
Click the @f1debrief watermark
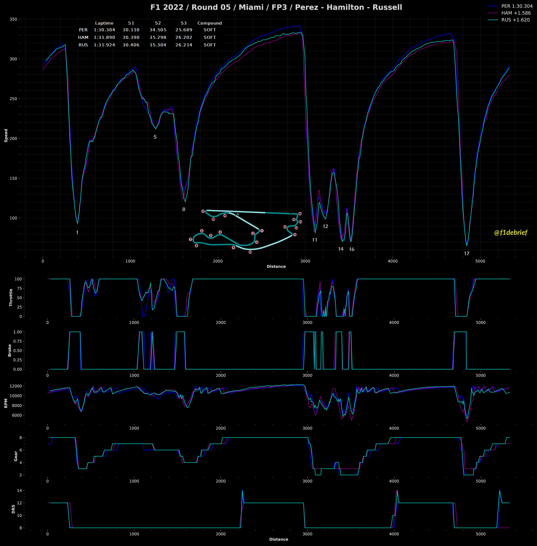pos(510,233)
